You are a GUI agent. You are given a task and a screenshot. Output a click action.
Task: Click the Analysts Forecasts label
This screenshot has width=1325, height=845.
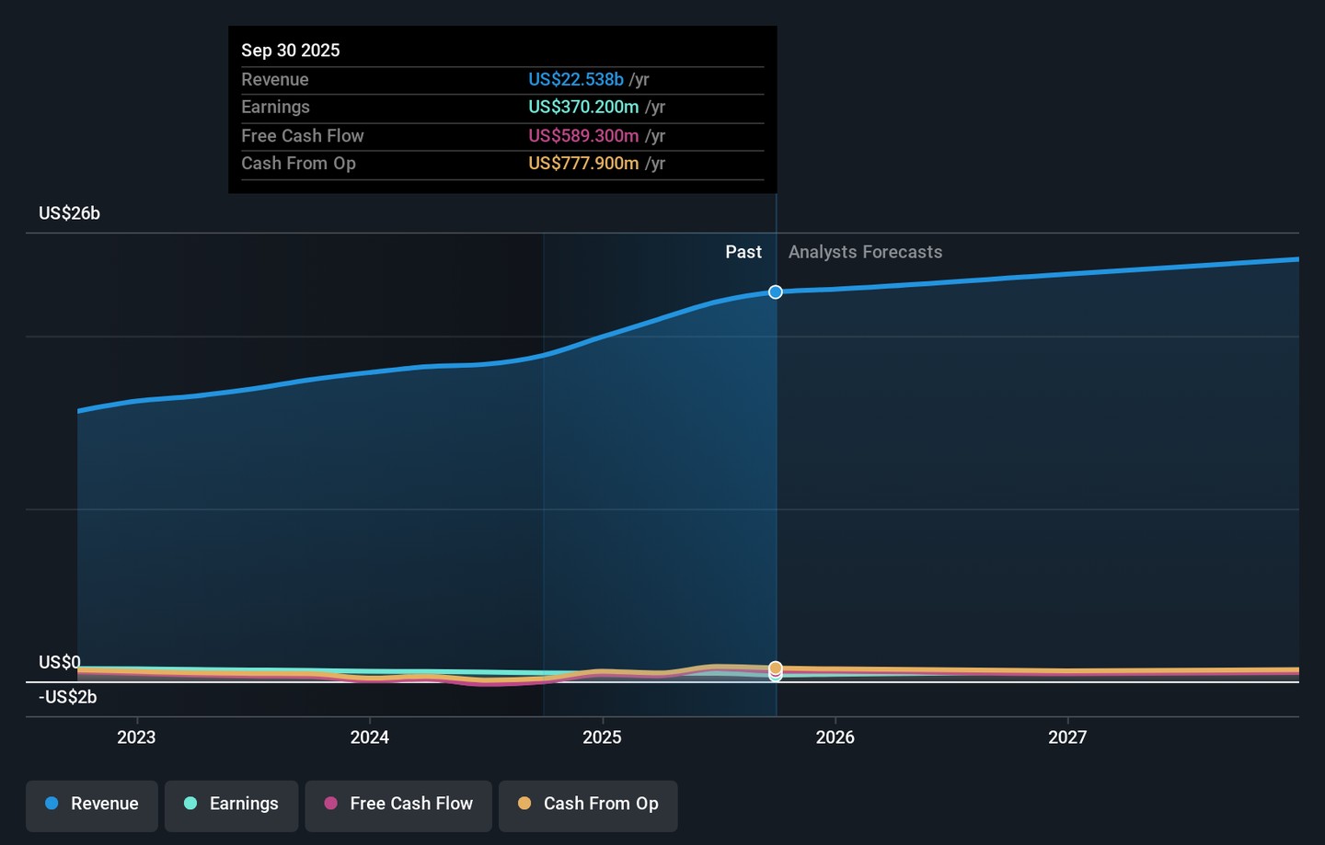point(865,252)
